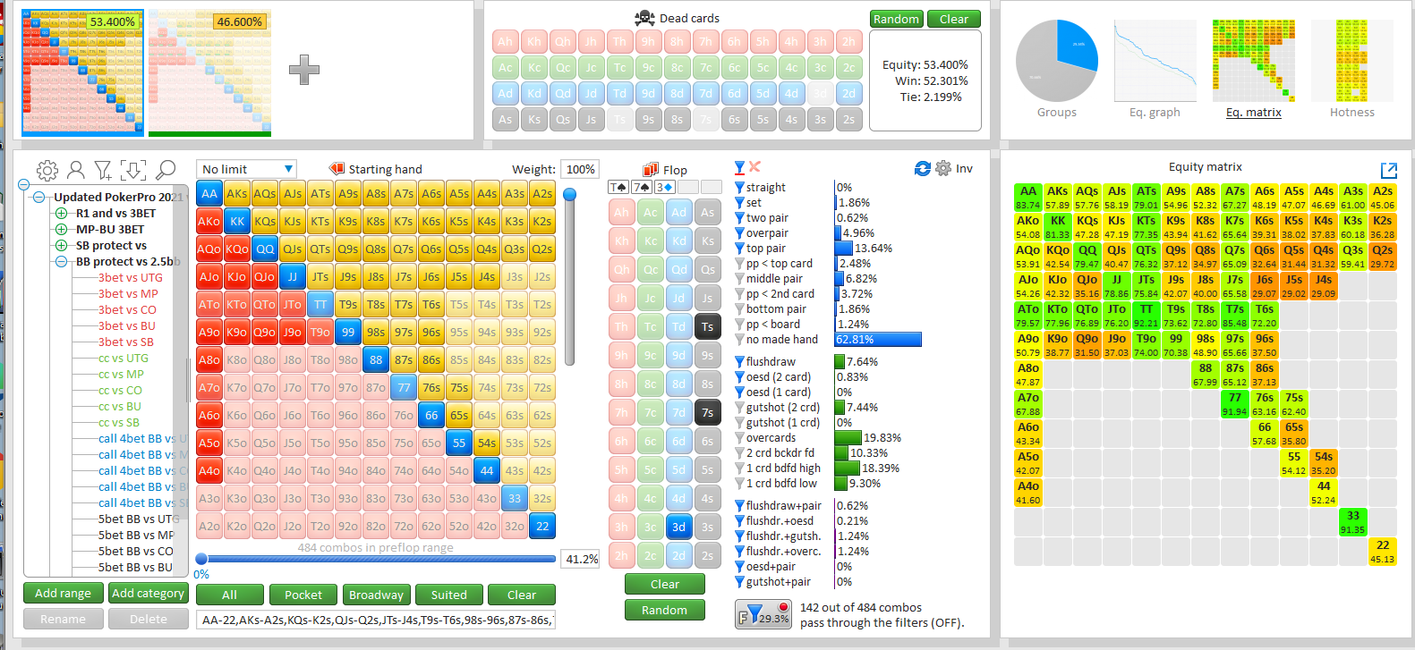Screen dimensions: 1415x650
Task: Click the Pocket selection button
Action: coord(303,595)
